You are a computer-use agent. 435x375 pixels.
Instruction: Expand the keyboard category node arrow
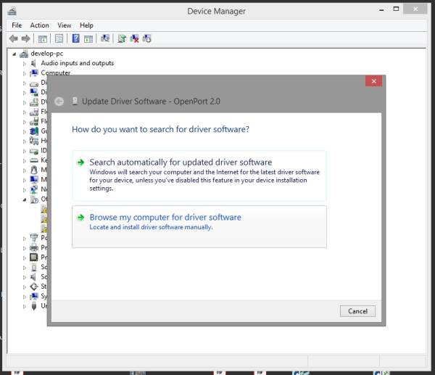coord(25,160)
